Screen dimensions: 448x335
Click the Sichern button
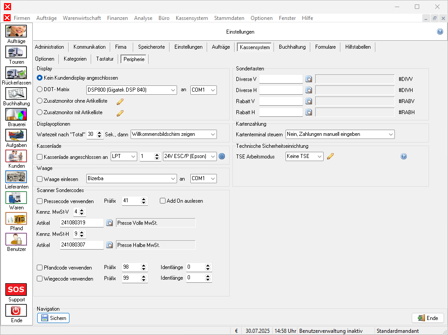[53, 318]
